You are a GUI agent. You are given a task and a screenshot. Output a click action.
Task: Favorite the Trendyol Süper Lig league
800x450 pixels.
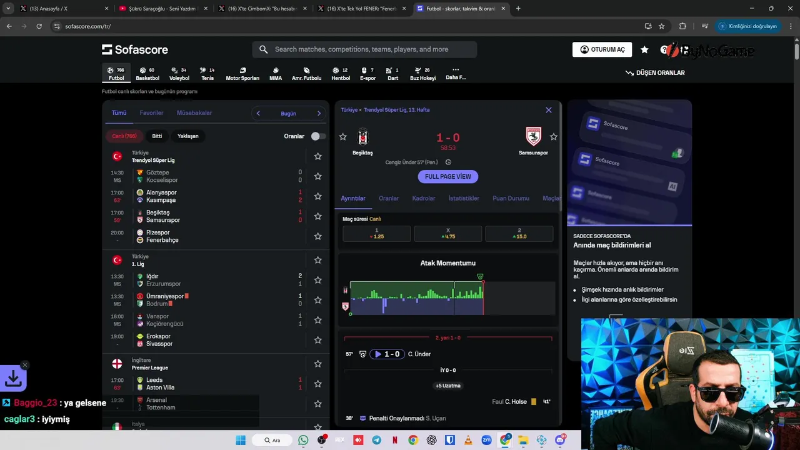point(317,156)
